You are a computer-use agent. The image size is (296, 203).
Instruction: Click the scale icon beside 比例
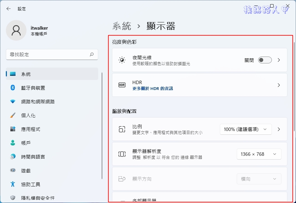tap(122, 129)
